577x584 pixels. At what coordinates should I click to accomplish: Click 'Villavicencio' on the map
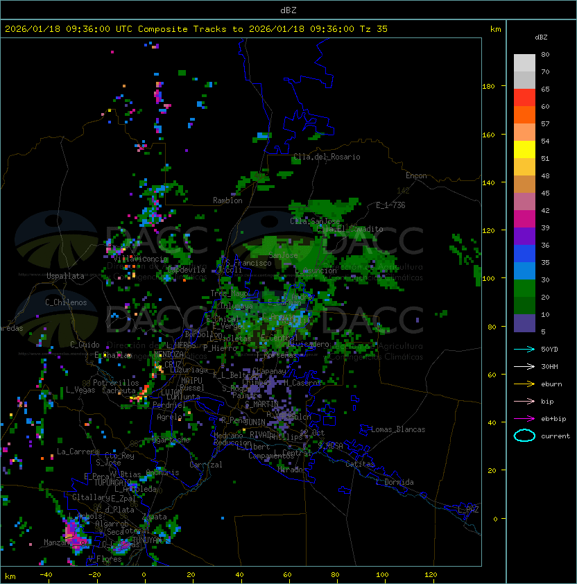[x=140, y=259]
